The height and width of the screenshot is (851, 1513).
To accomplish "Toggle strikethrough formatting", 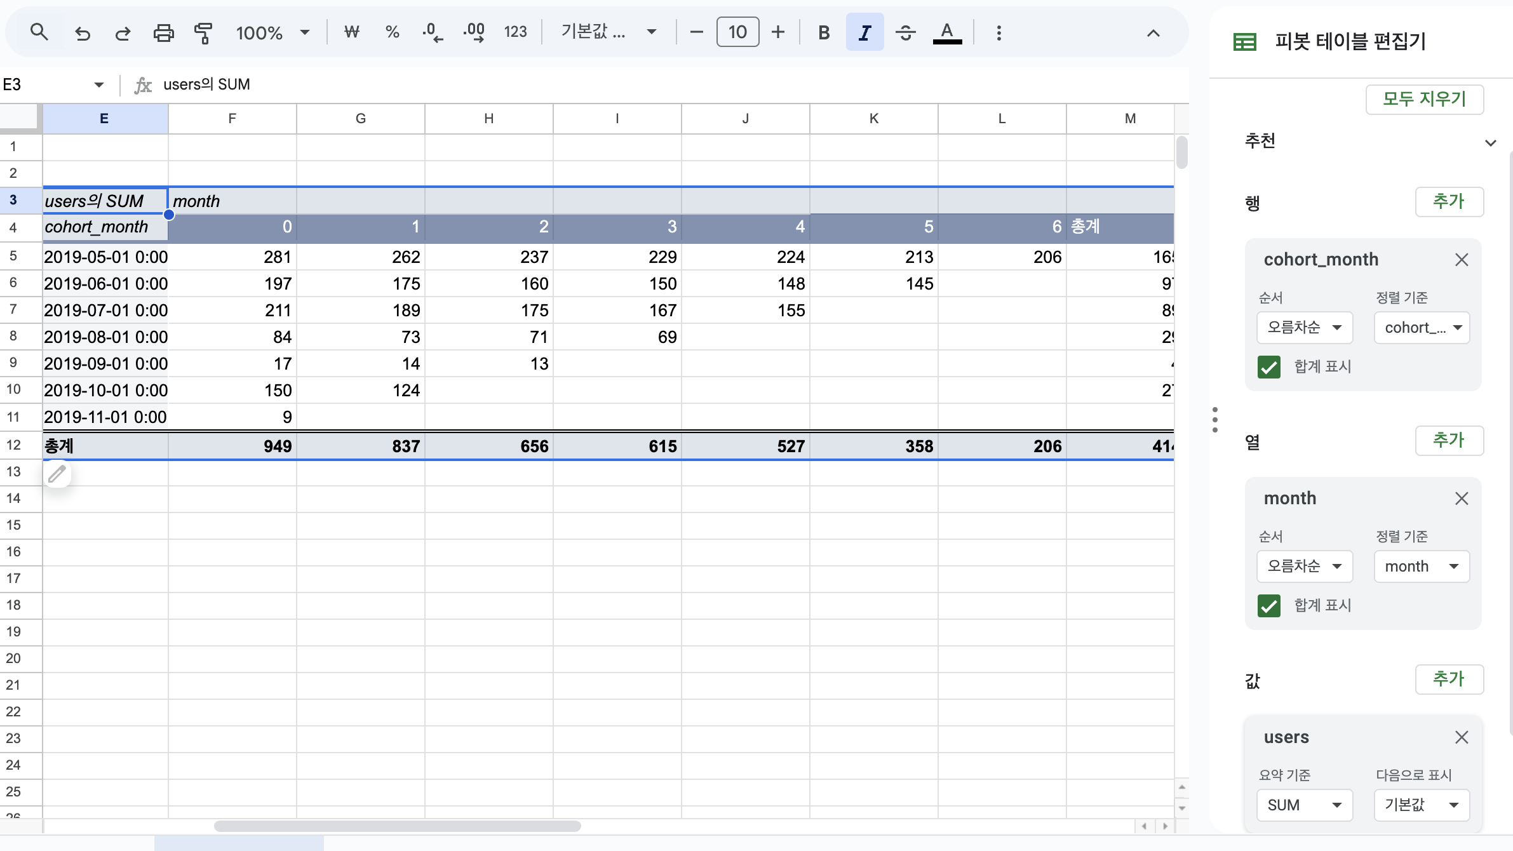I will click(x=905, y=32).
